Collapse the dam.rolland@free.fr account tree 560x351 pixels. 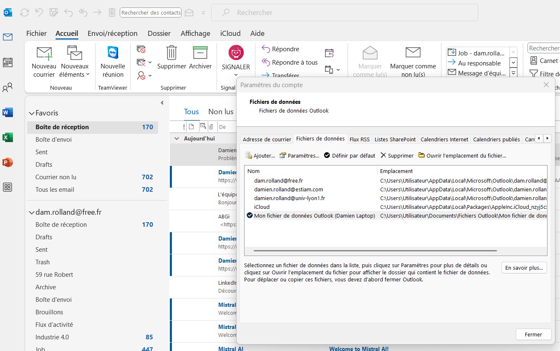(31, 213)
